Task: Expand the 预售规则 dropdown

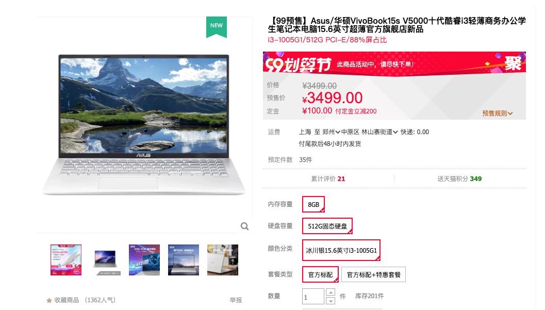Action: click(x=498, y=113)
